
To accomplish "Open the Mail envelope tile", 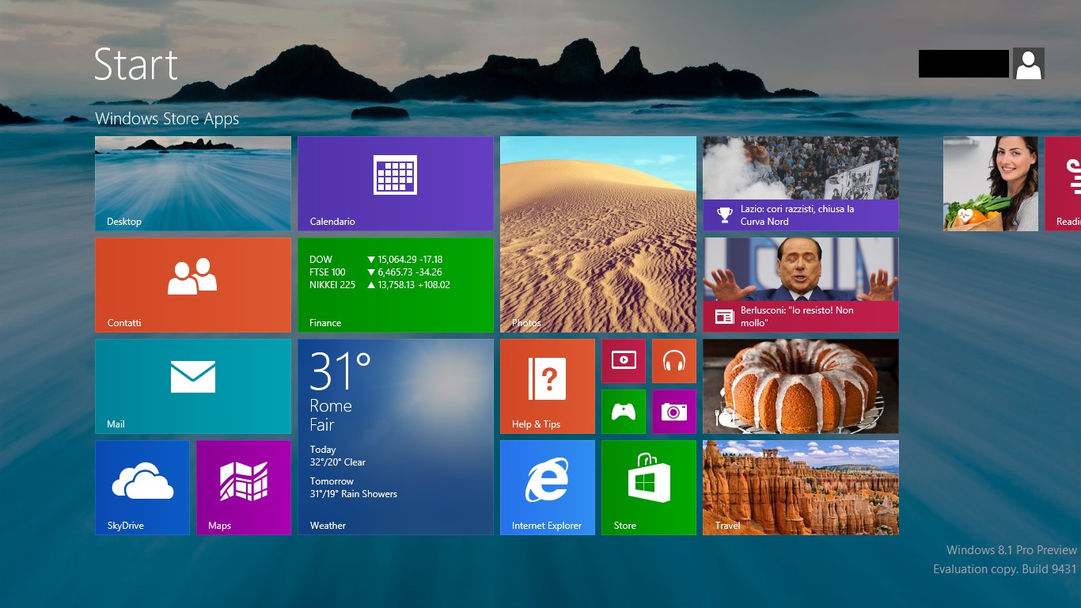I will tap(193, 386).
